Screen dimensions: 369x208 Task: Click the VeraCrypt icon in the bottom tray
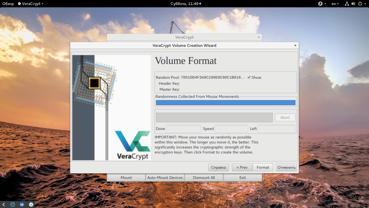[31, 204]
